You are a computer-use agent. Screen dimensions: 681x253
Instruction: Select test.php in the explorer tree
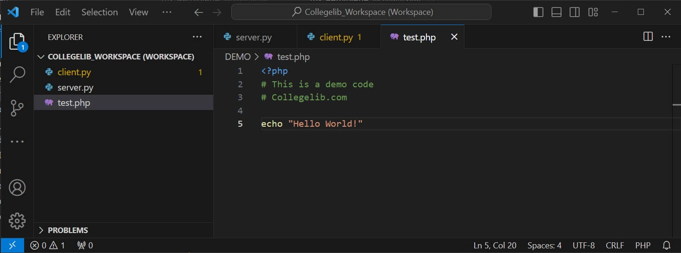(124, 103)
